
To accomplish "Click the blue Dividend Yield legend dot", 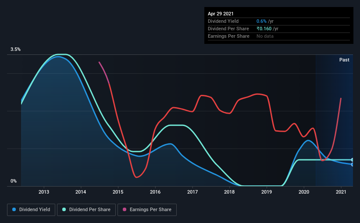I will coord(14,209).
